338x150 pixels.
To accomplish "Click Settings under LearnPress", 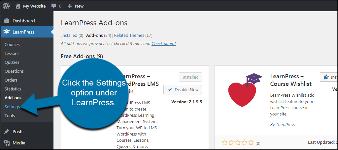I will click(x=12, y=107).
